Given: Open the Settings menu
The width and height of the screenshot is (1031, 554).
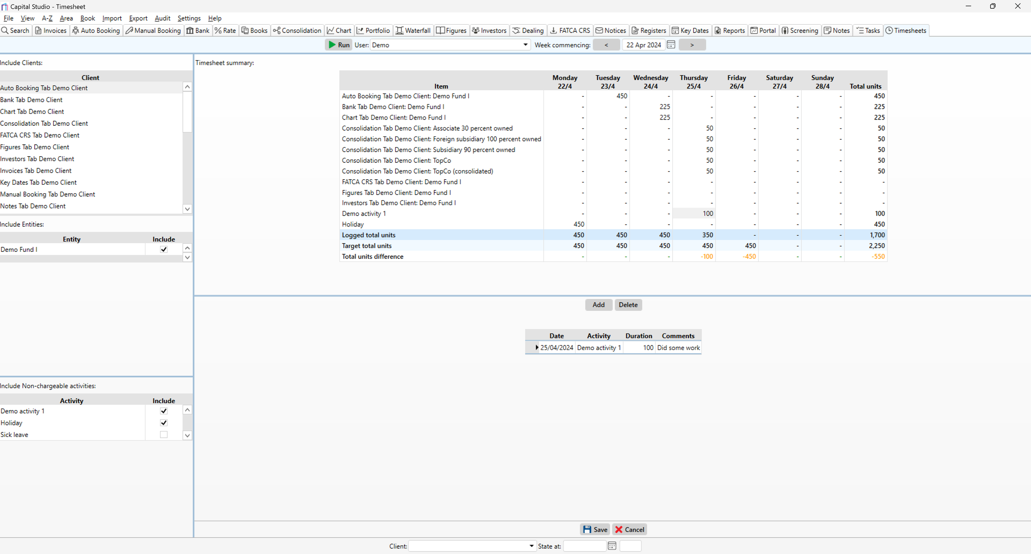Looking at the screenshot, I should point(189,18).
